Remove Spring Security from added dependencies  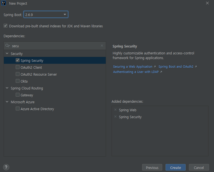[x=115, y=117]
